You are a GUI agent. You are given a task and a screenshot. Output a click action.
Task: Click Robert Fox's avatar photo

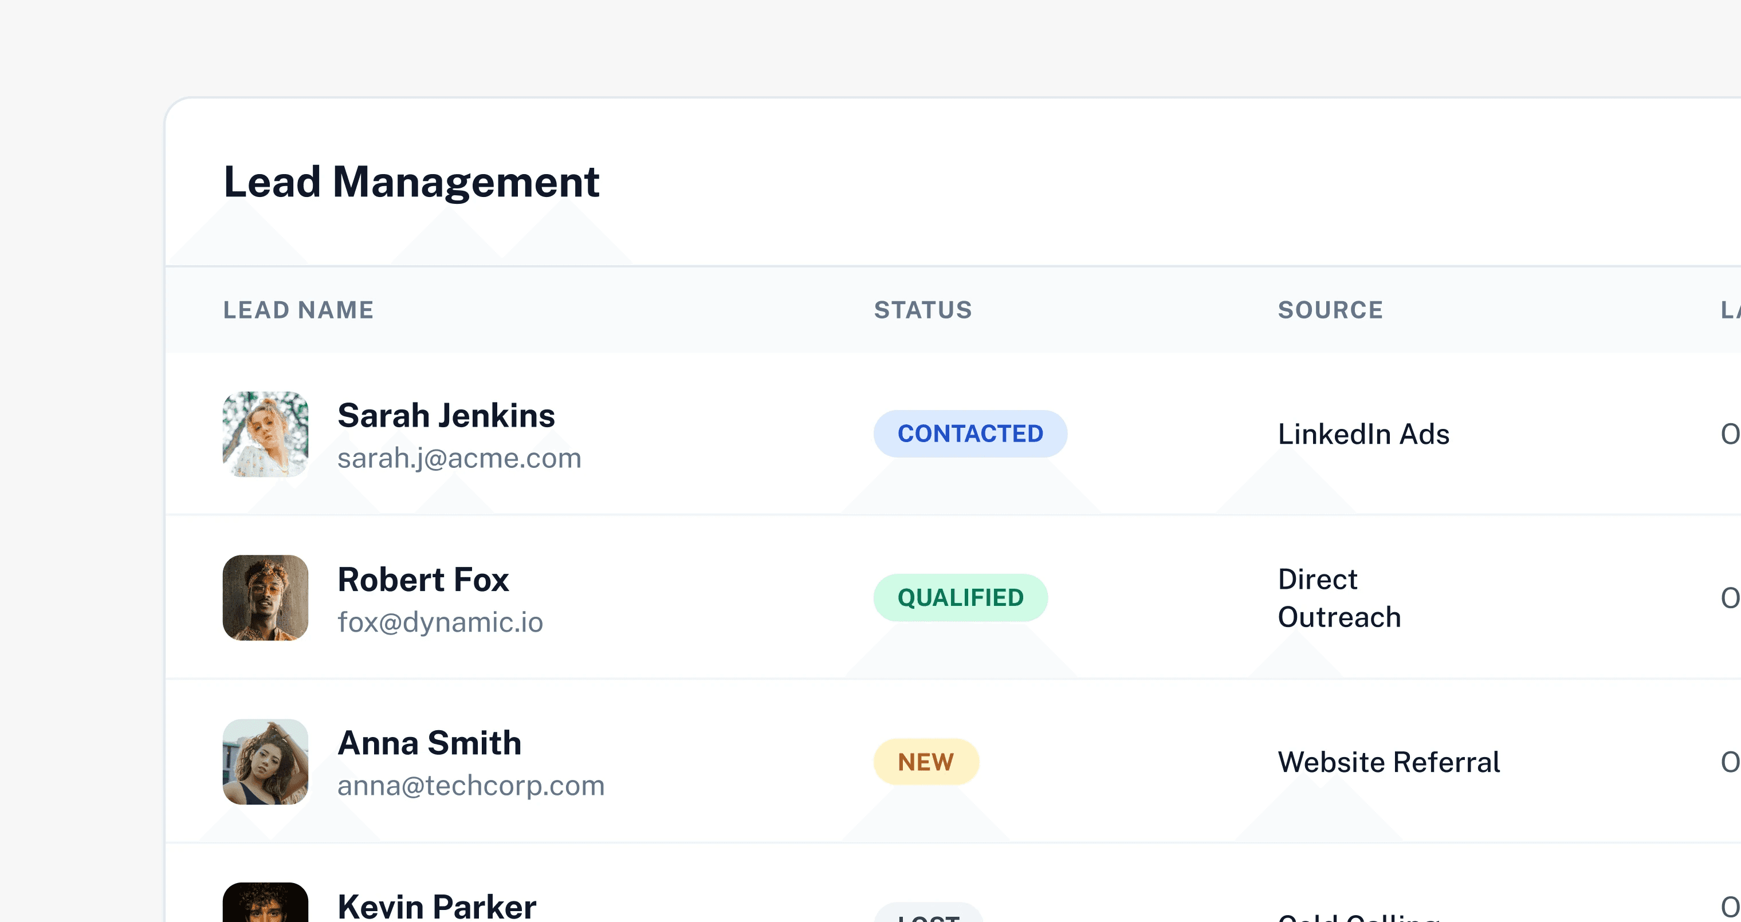(265, 597)
